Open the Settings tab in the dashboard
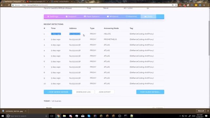The image size is (210, 118). coord(52,17)
